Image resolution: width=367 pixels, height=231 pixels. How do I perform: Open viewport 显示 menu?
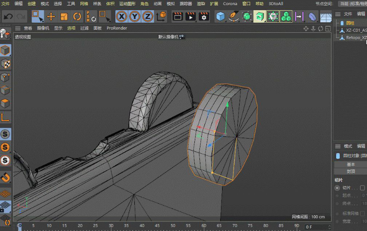point(58,28)
